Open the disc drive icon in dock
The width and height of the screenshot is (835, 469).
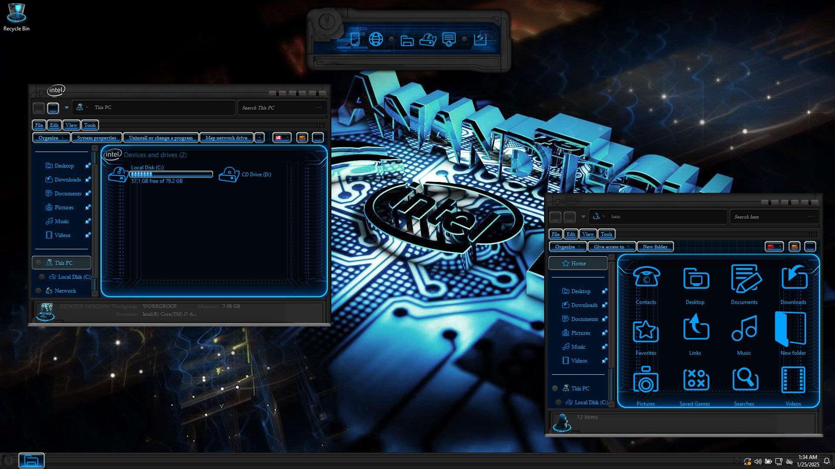428,40
